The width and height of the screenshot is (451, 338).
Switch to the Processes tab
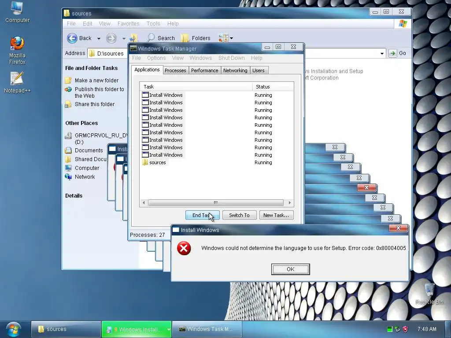(175, 70)
